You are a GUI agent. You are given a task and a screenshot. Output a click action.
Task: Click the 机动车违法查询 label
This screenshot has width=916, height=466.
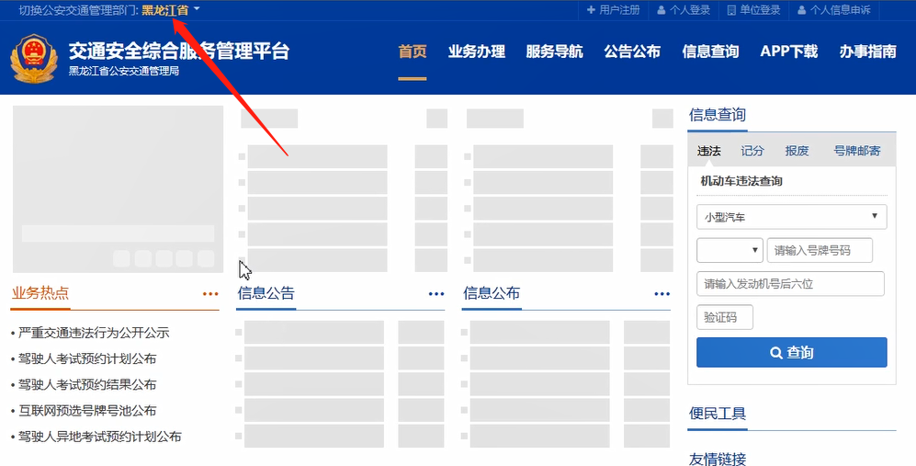tap(741, 181)
